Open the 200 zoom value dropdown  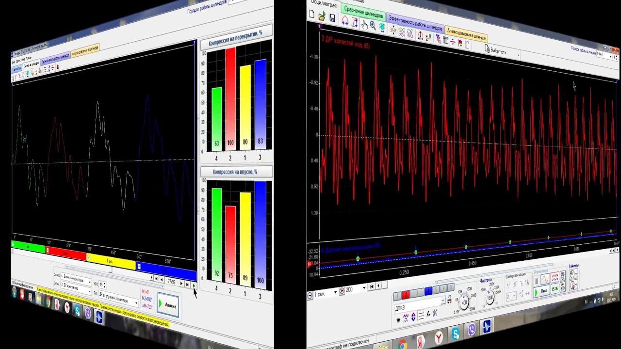coord(356,289)
